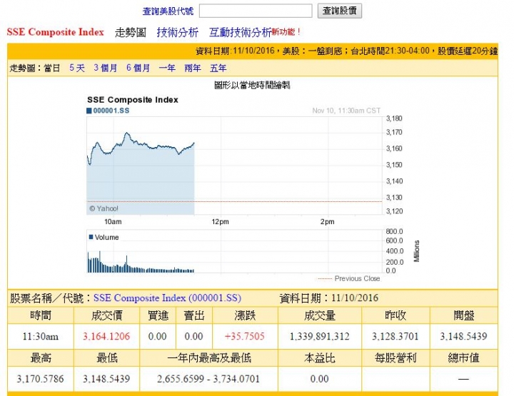Click the US stock code search field

[x=256, y=11]
